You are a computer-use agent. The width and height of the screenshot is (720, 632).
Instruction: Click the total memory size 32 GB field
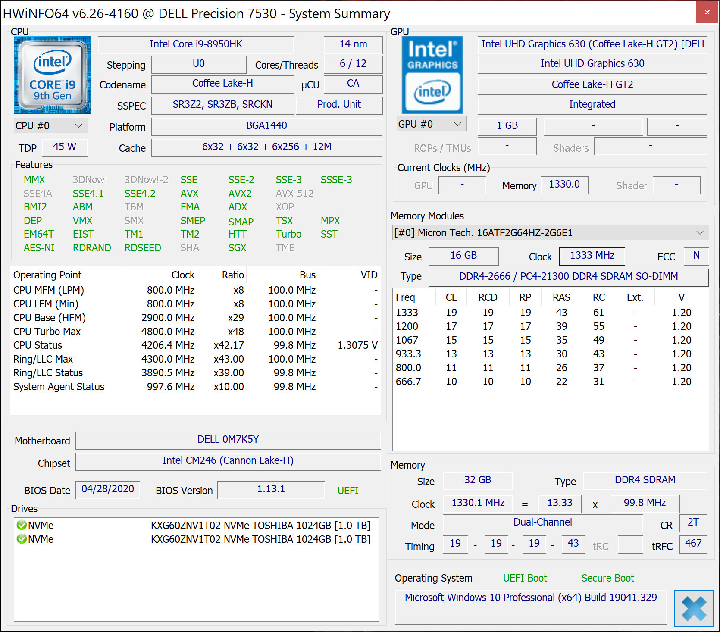(478, 480)
